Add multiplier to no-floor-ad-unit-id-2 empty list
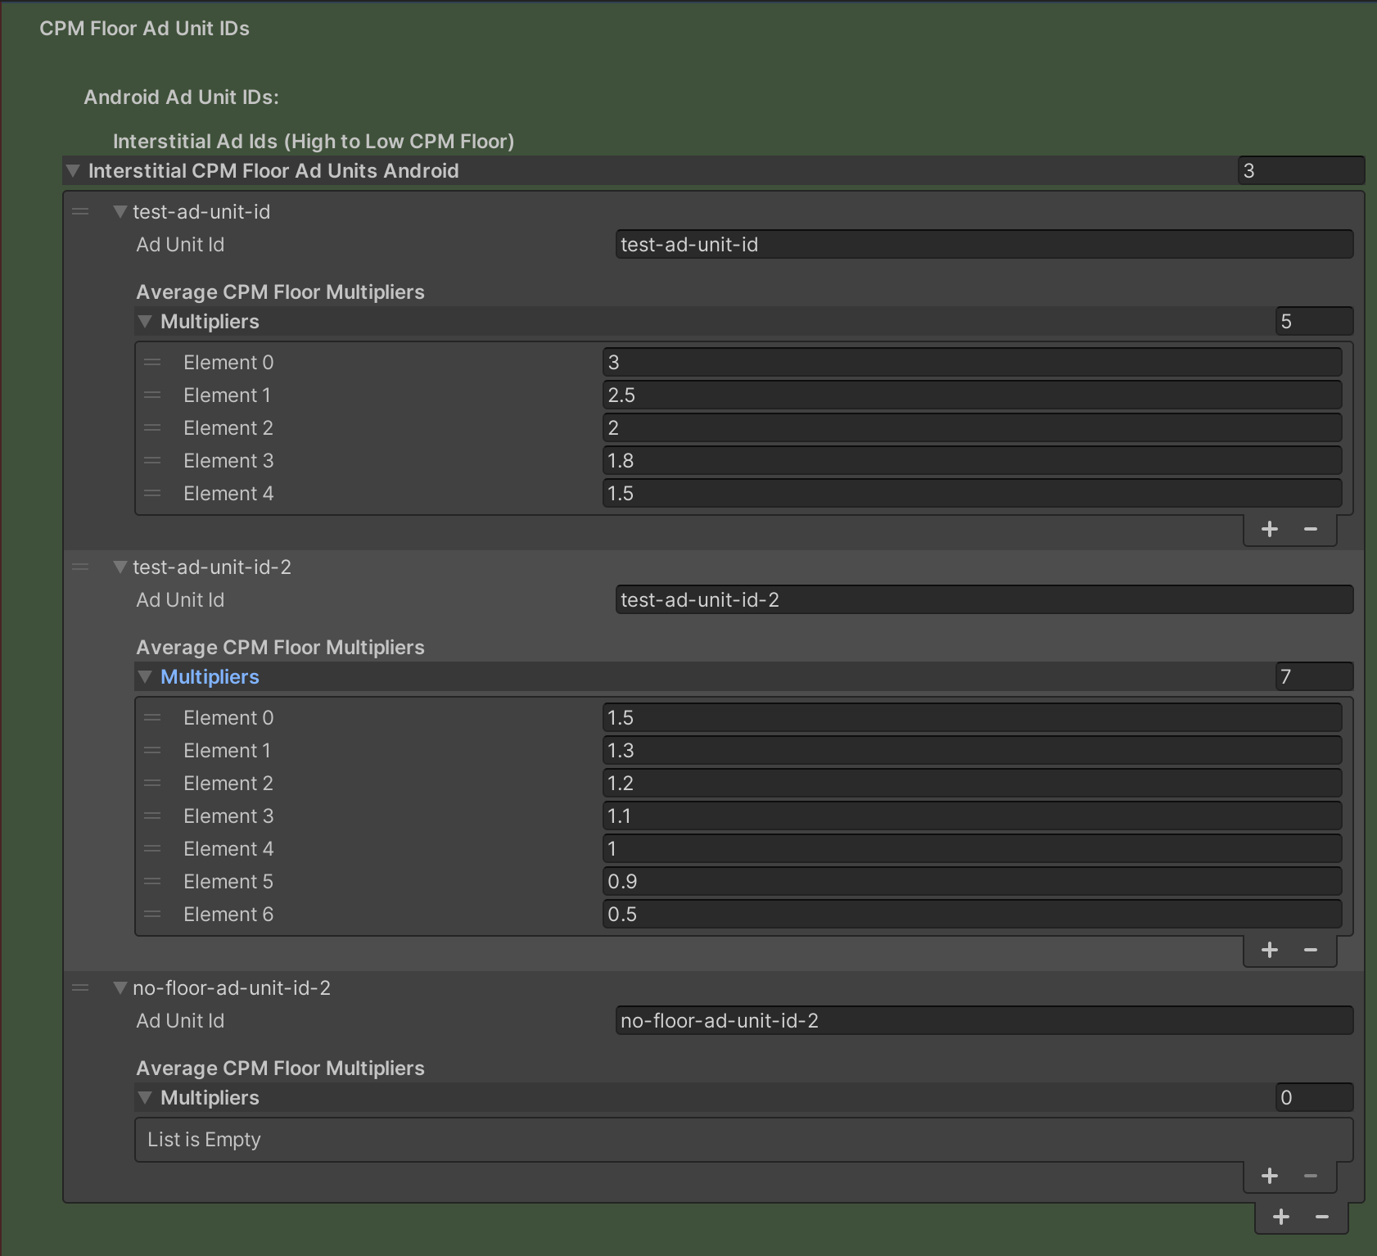Viewport: 1377px width, 1256px height. click(1269, 1176)
